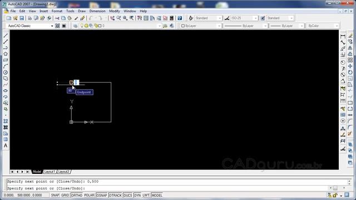
Task: Click the Pan realtime icon
Action: [x=112, y=18]
